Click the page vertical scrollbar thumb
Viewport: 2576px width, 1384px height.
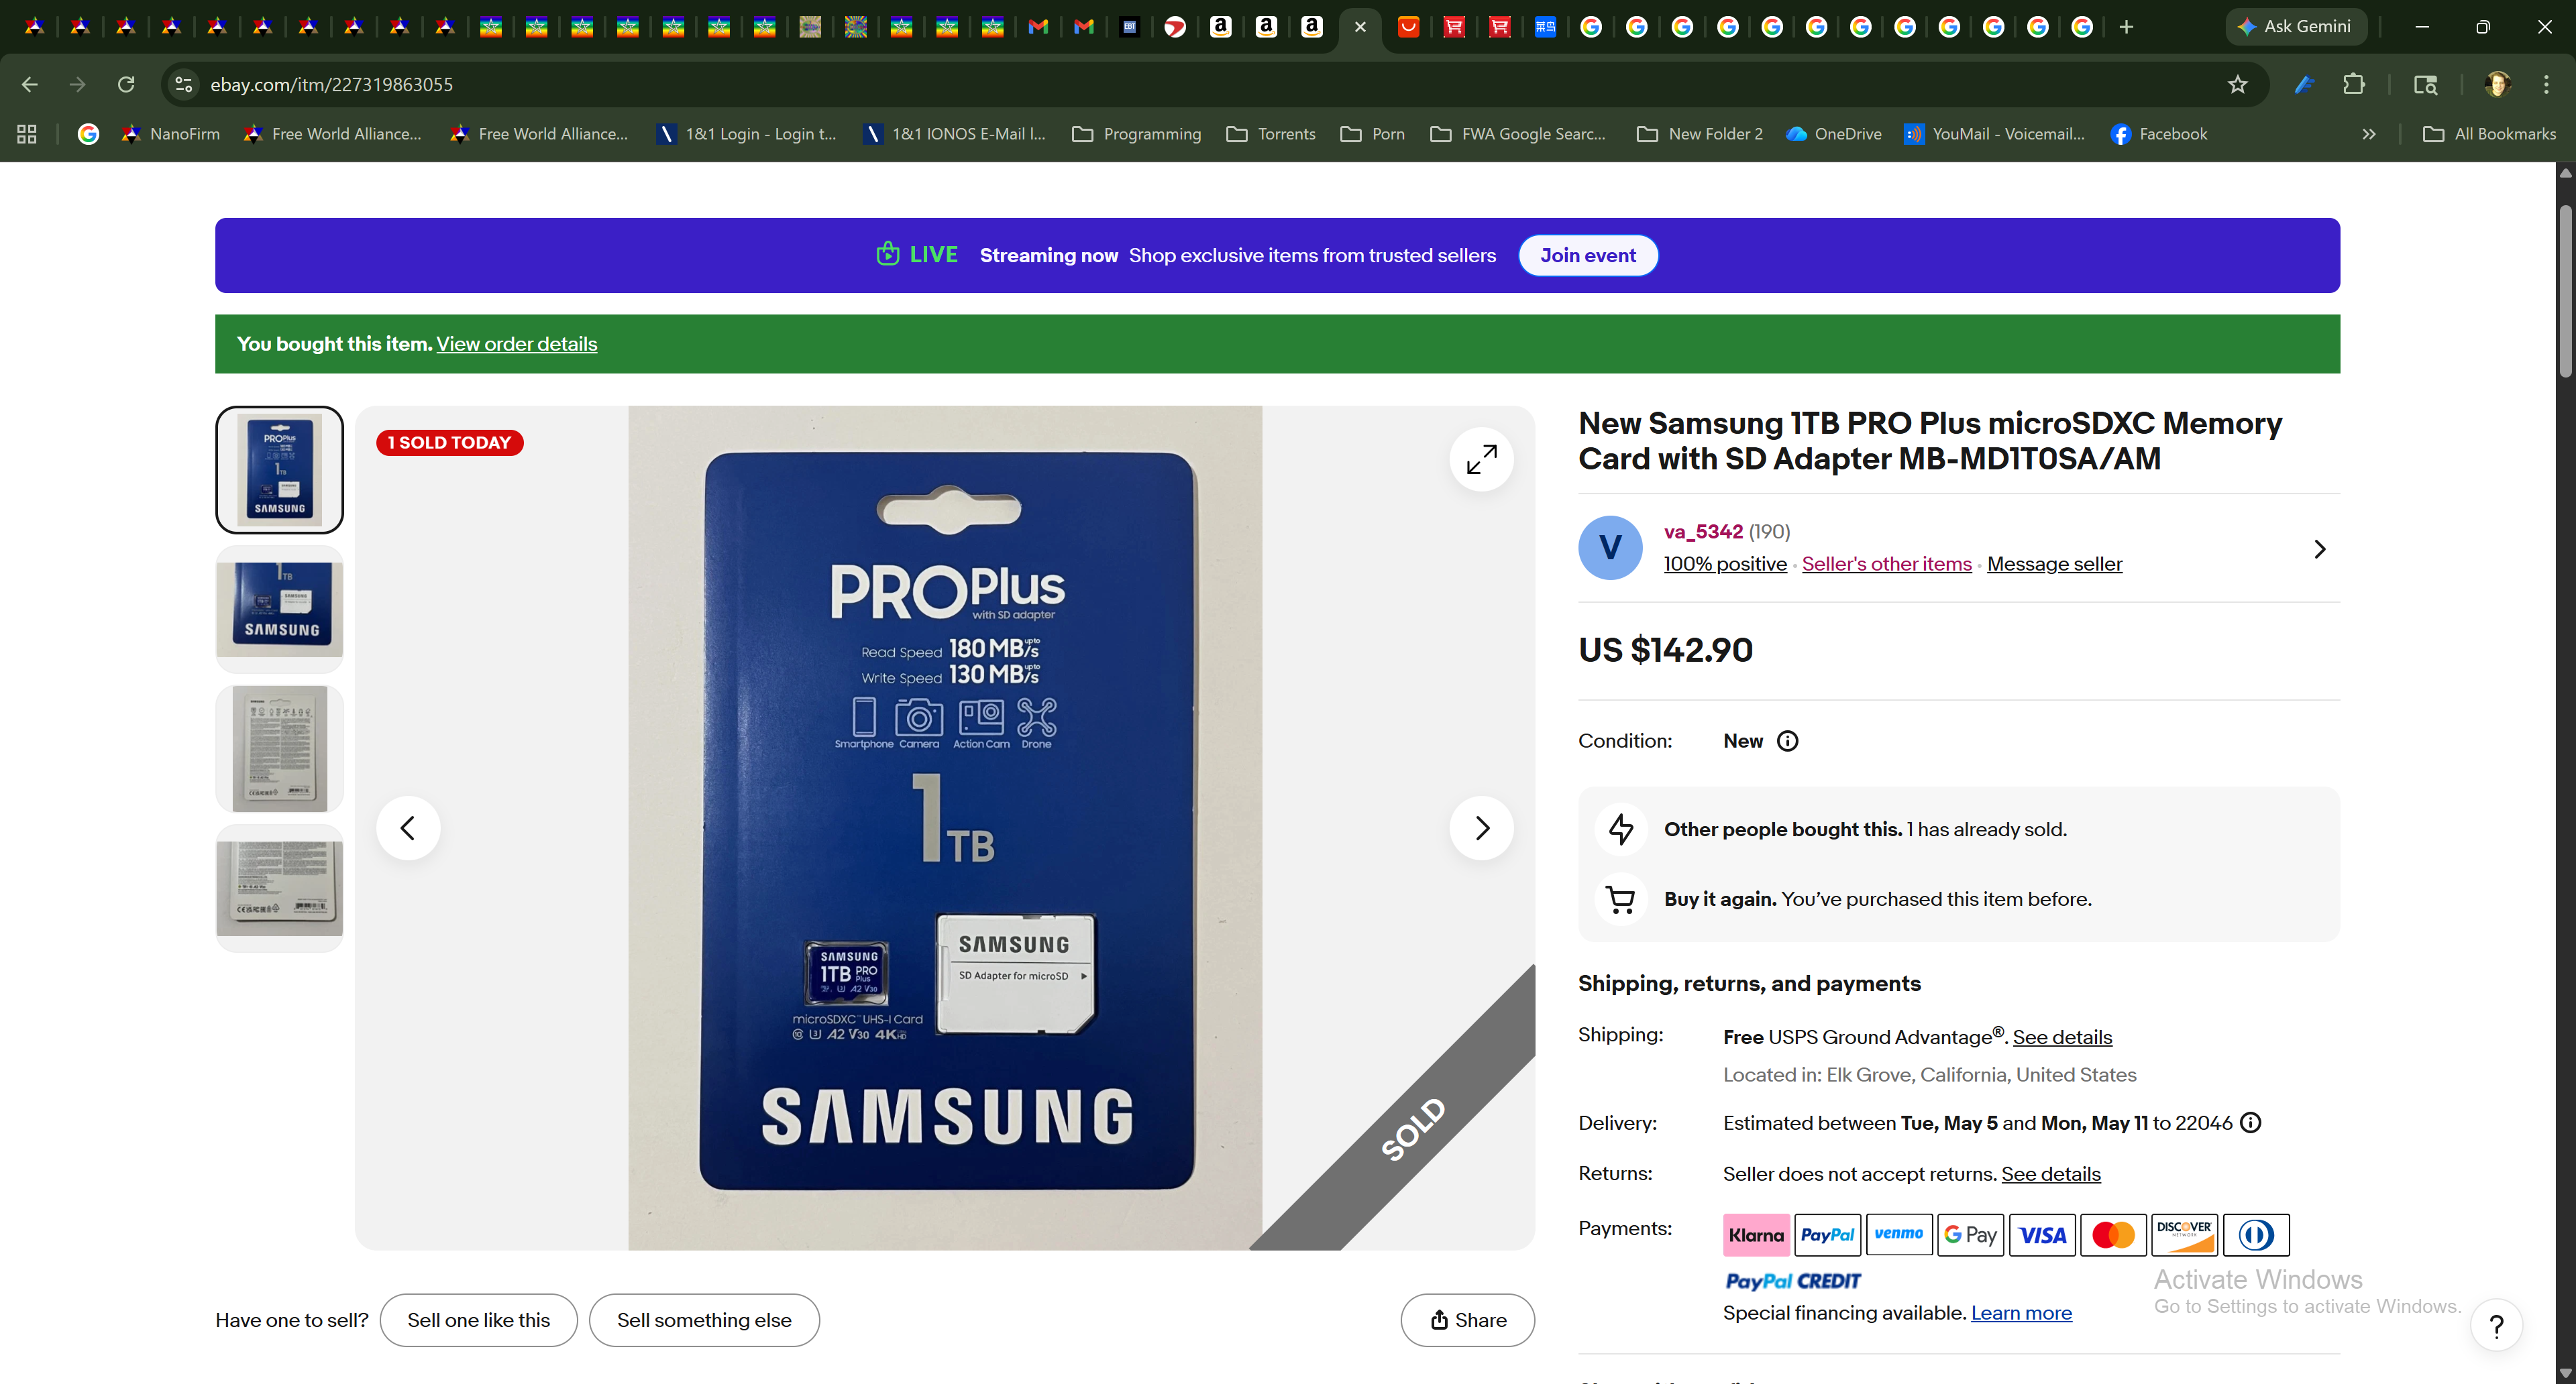[x=2565, y=291]
